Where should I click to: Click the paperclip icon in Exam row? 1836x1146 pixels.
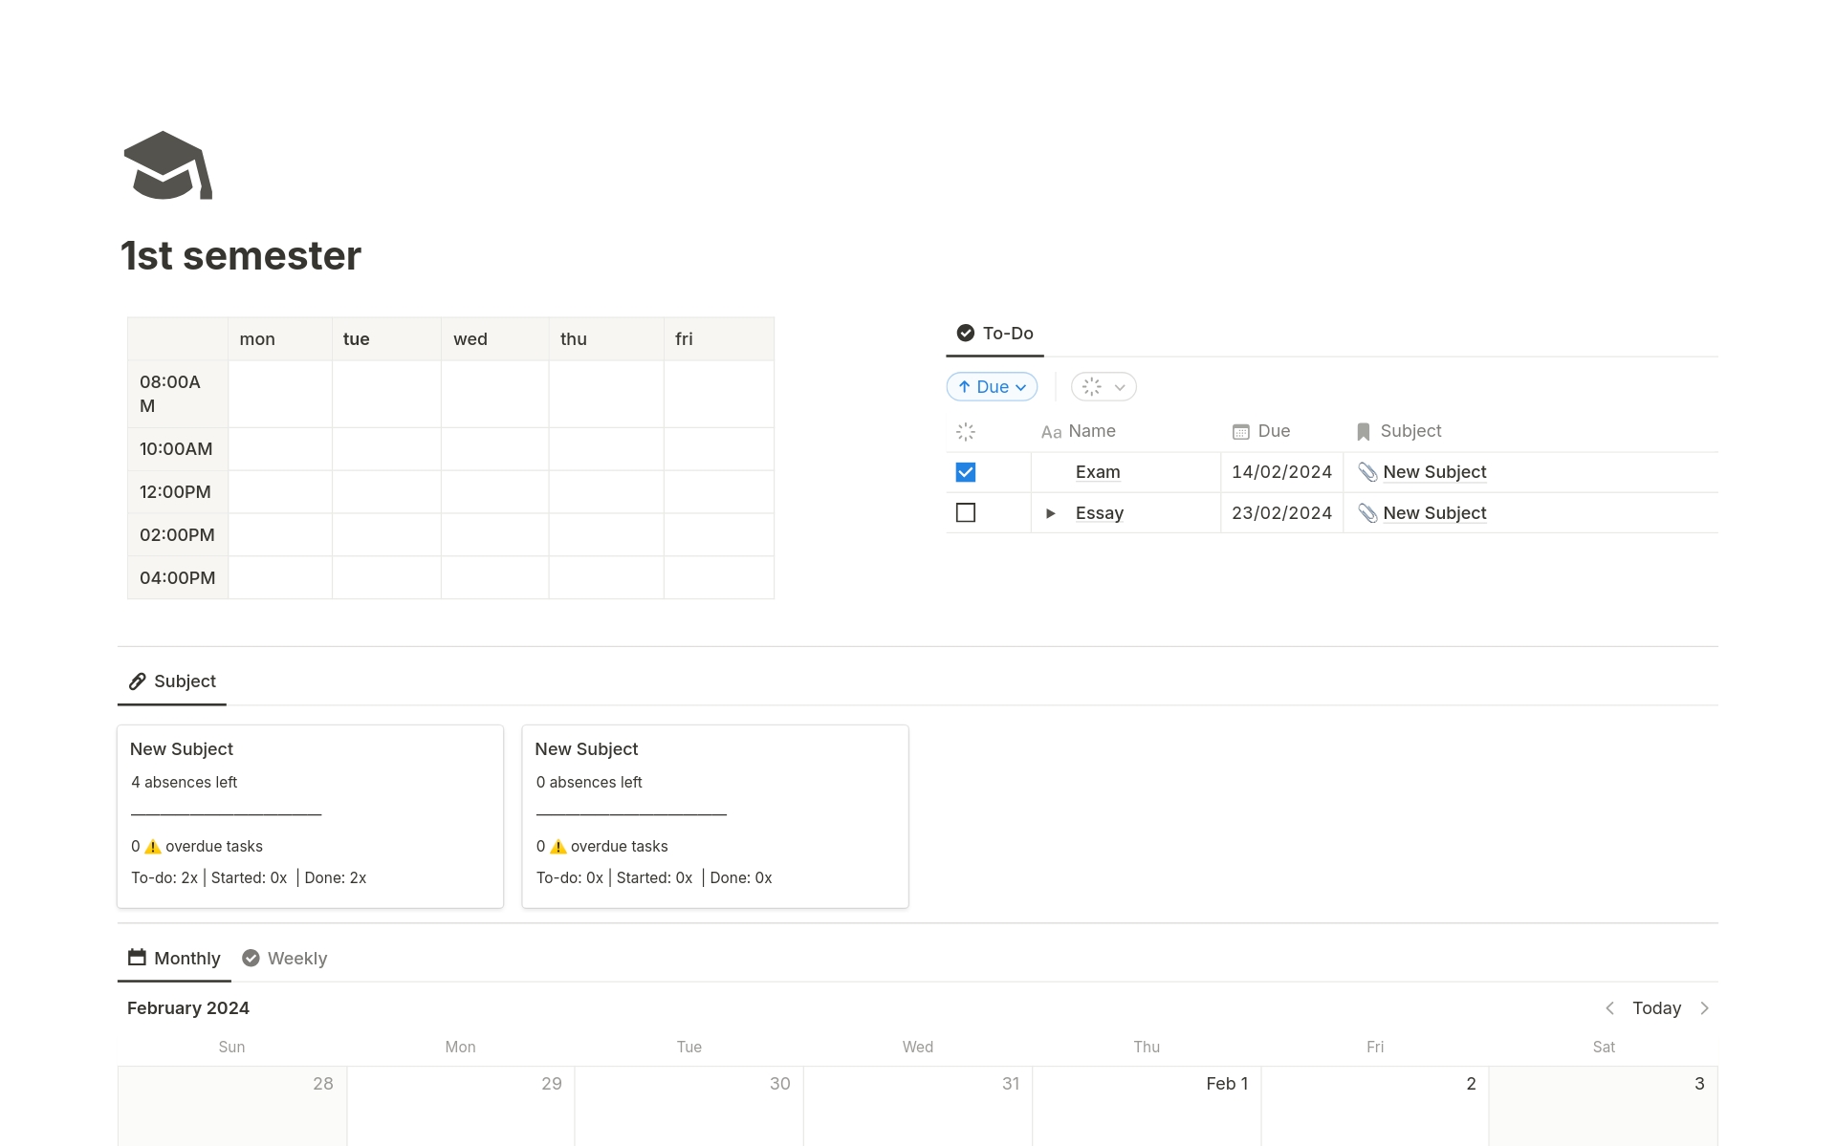1367,472
